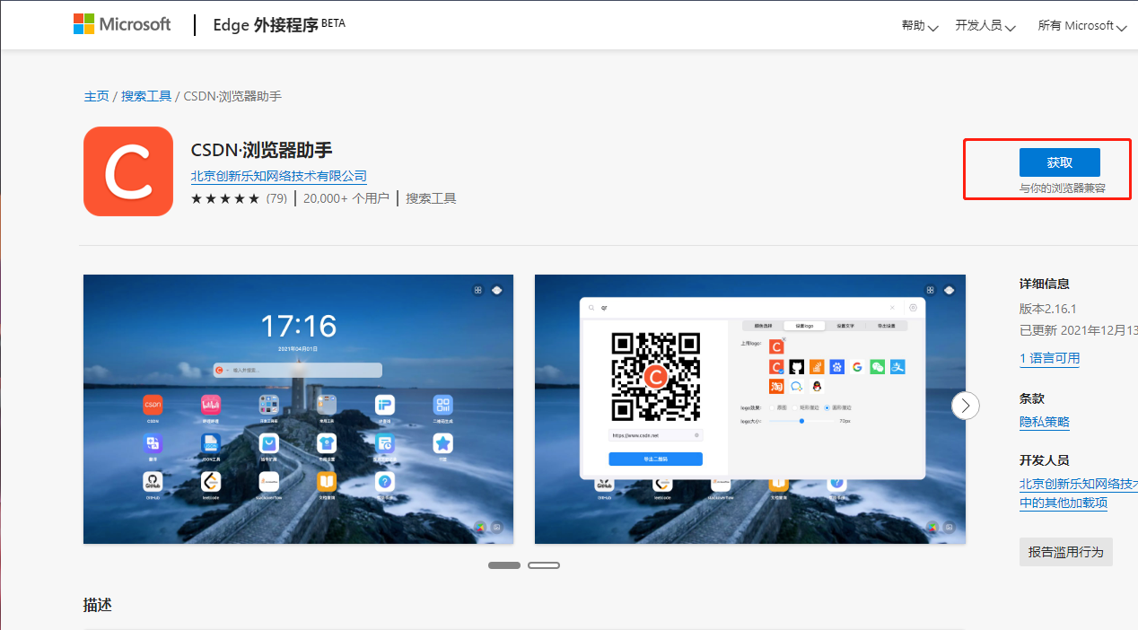Viewport: 1138px width, 630px height.
Task: Open the CSDN extension orange logo
Action: pos(128,171)
